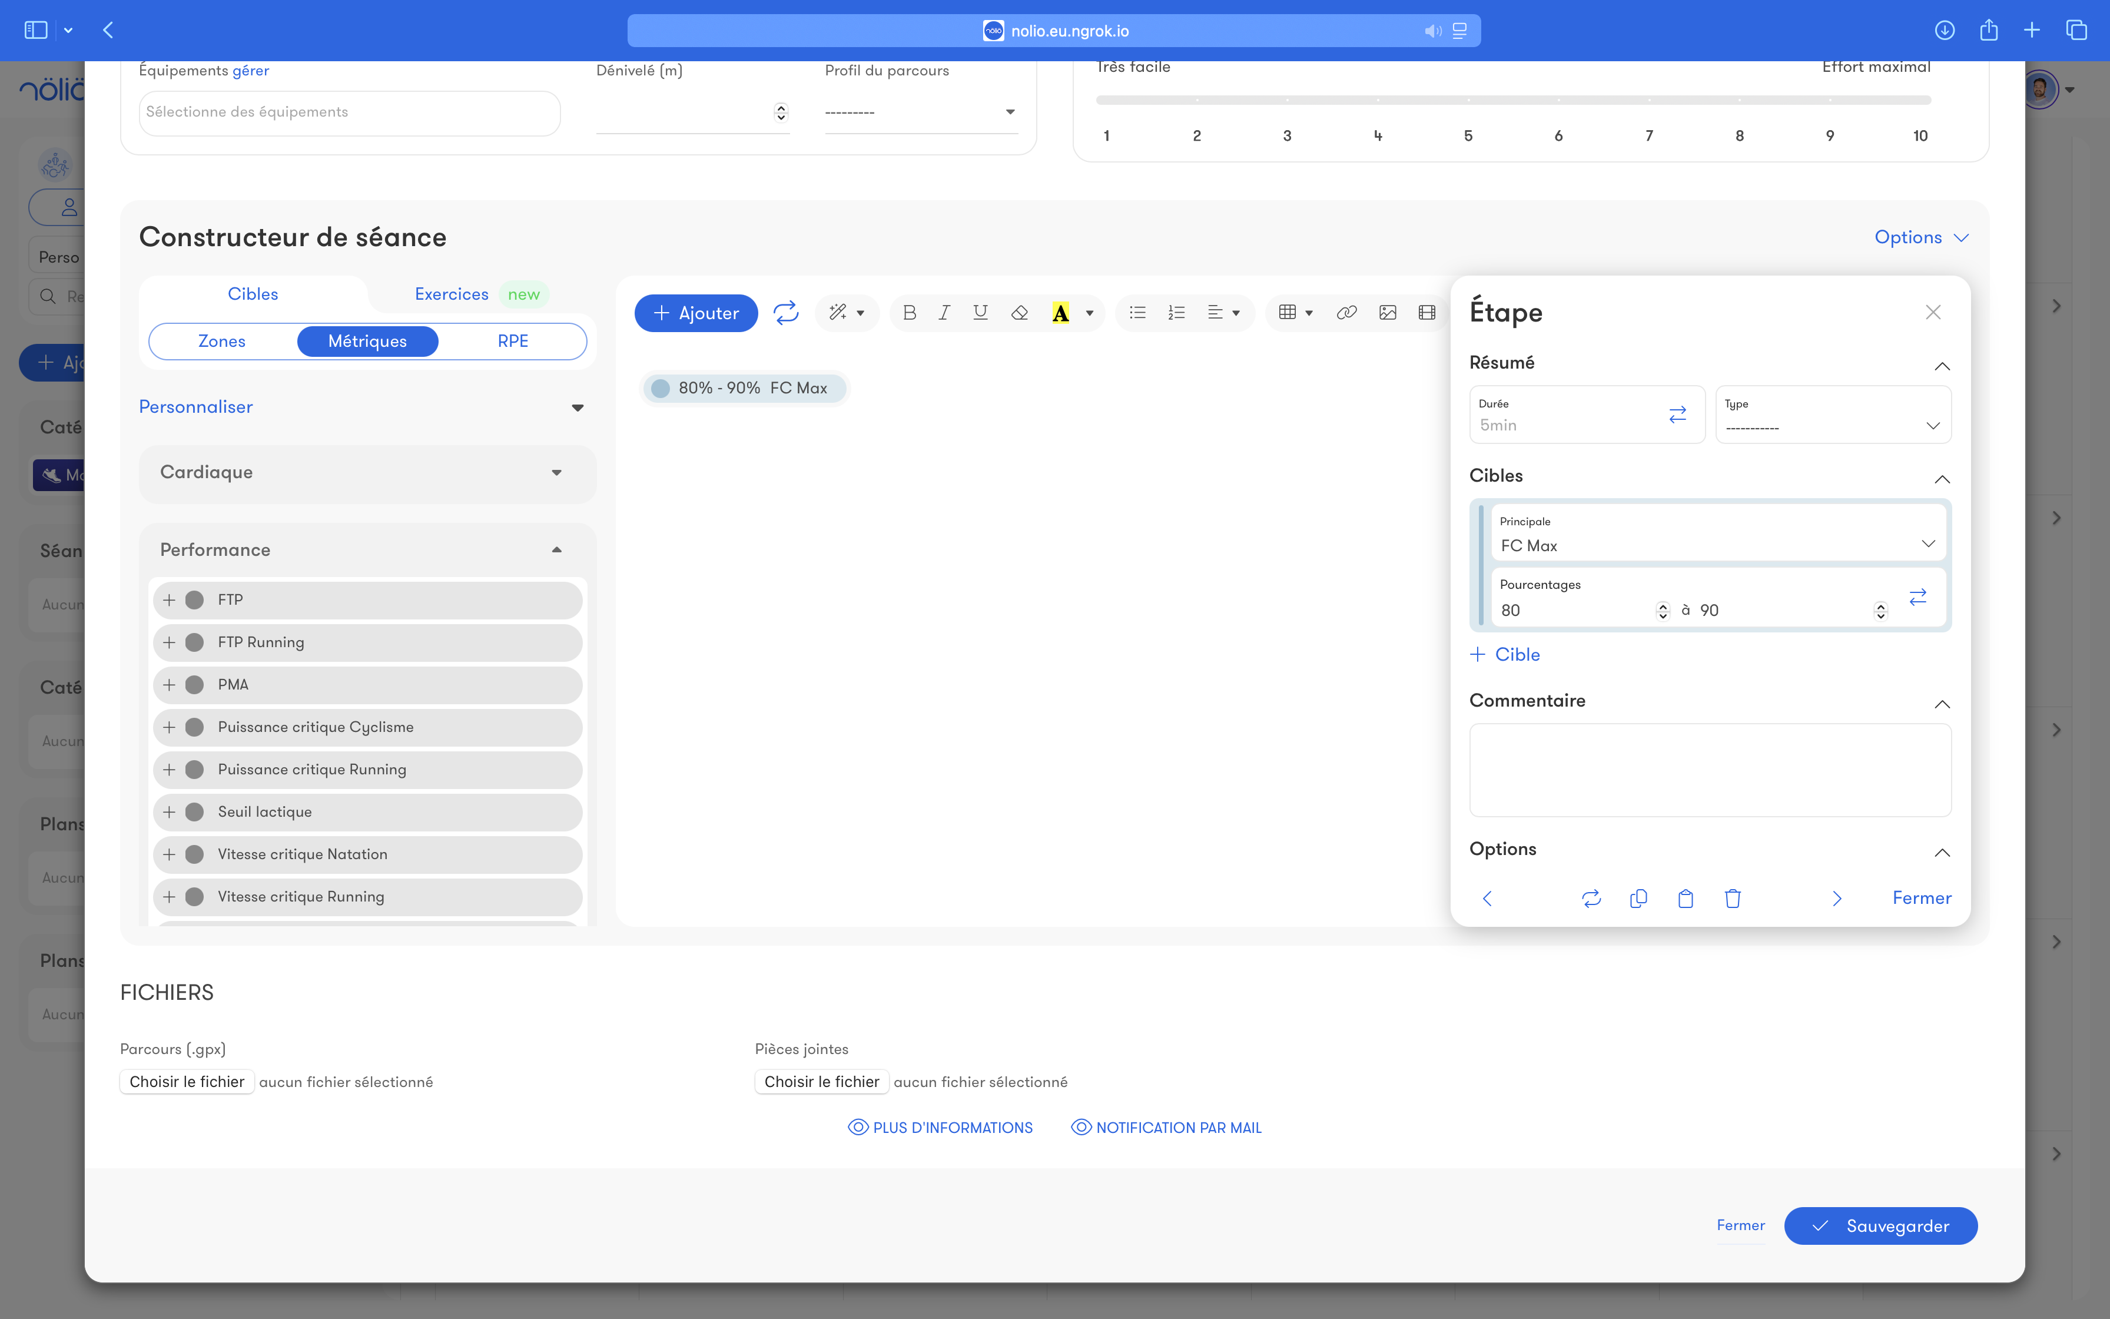Click the Sauvegarder button
2110x1319 pixels.
[x=1880, y=1225]
